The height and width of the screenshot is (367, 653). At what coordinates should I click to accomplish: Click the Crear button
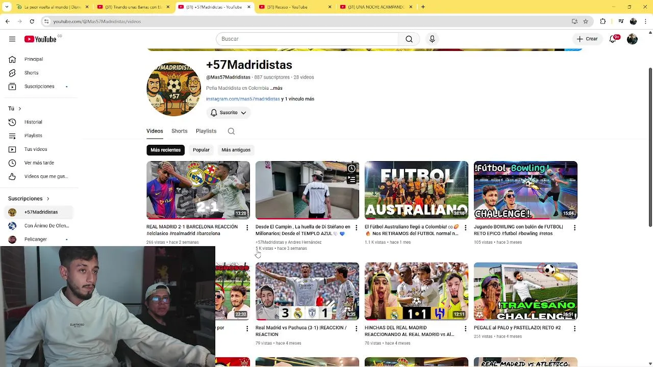[x=587, y=39]
